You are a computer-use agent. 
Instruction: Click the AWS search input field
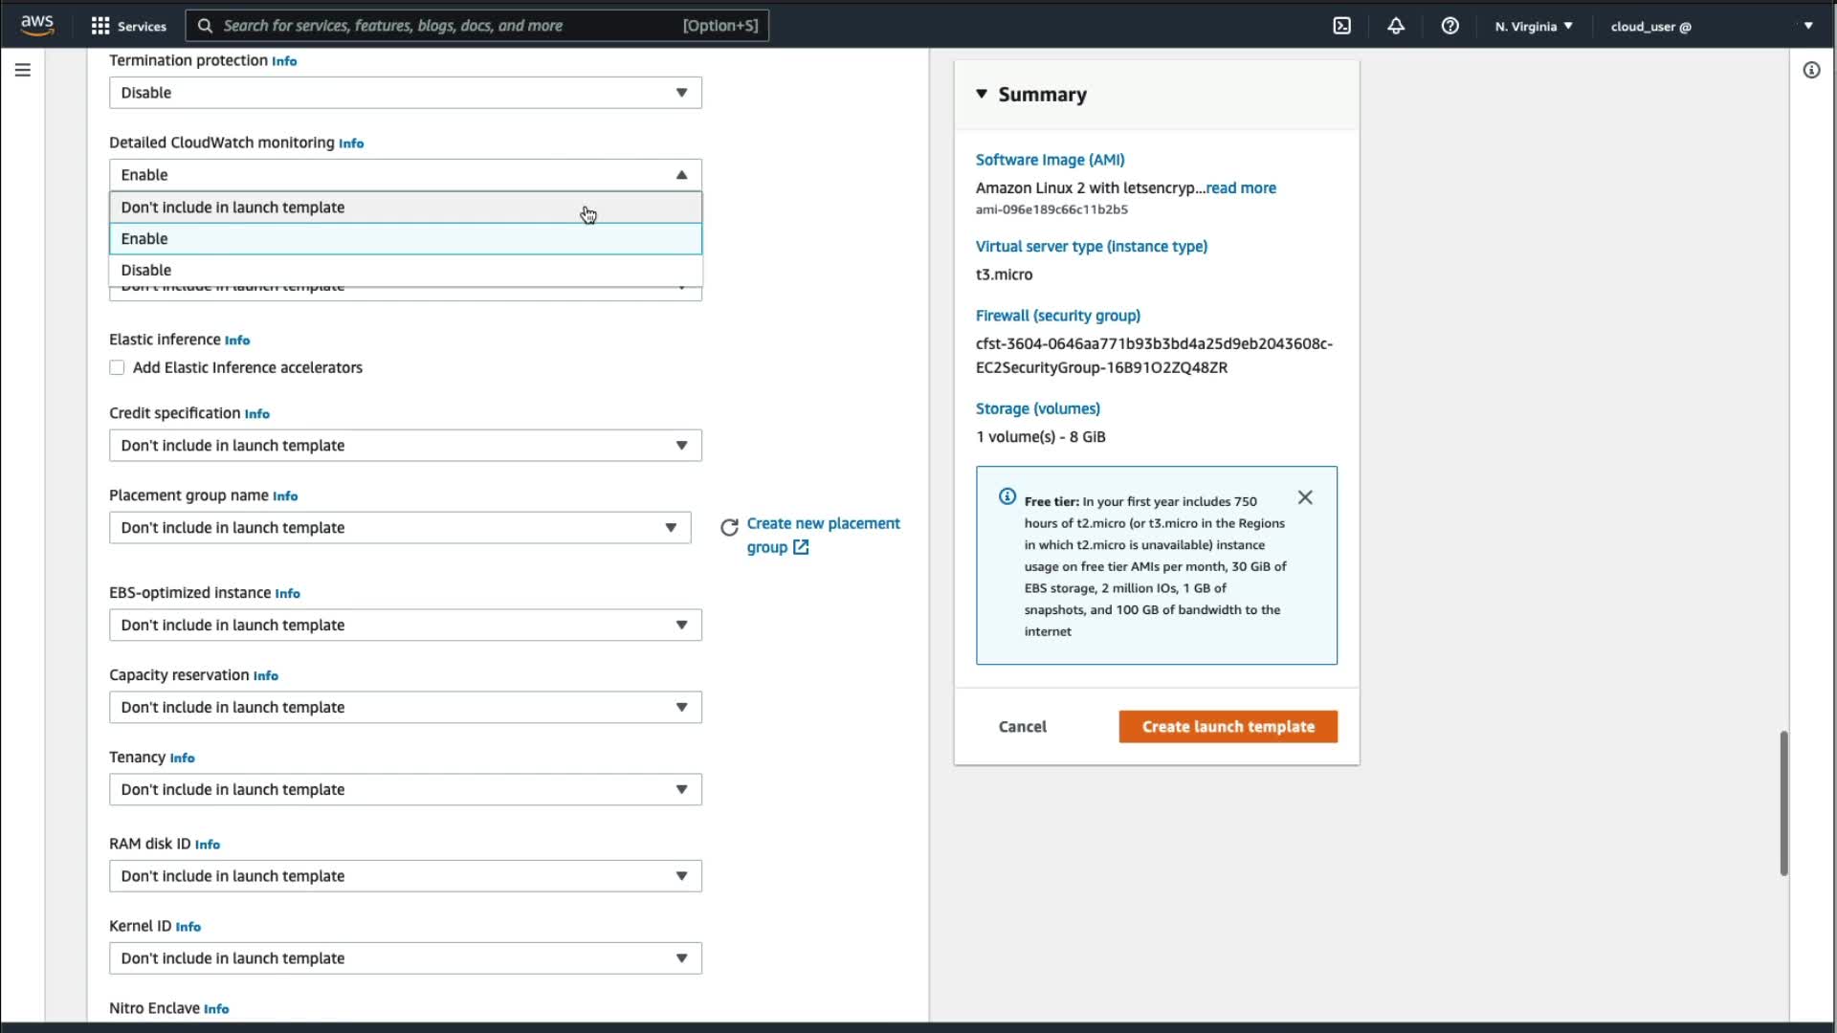click(450, 26)
